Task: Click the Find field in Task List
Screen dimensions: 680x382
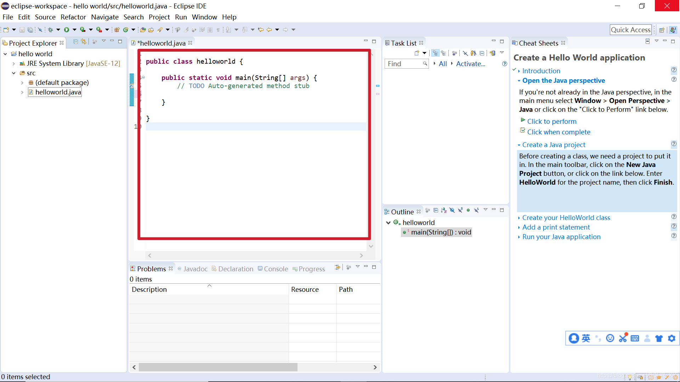Action: coord(406,64)
